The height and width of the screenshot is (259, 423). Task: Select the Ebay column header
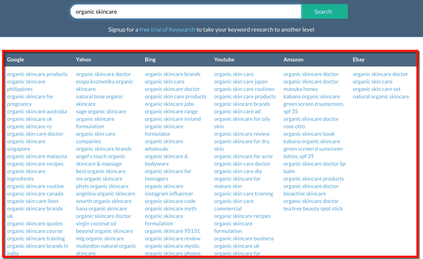[x=358, y=59]
